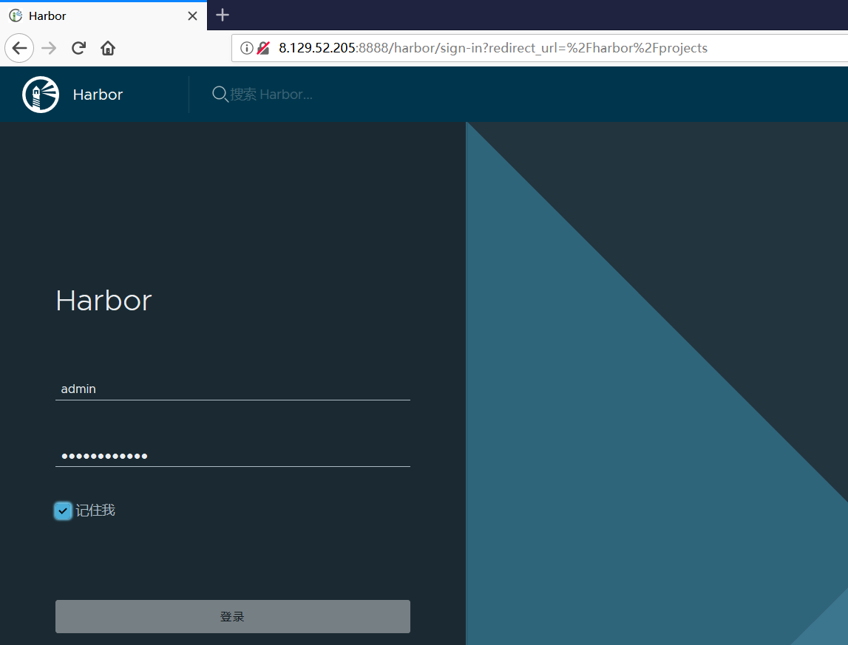
Task: Click the Harbor header title link
Action: click(98, 95)
